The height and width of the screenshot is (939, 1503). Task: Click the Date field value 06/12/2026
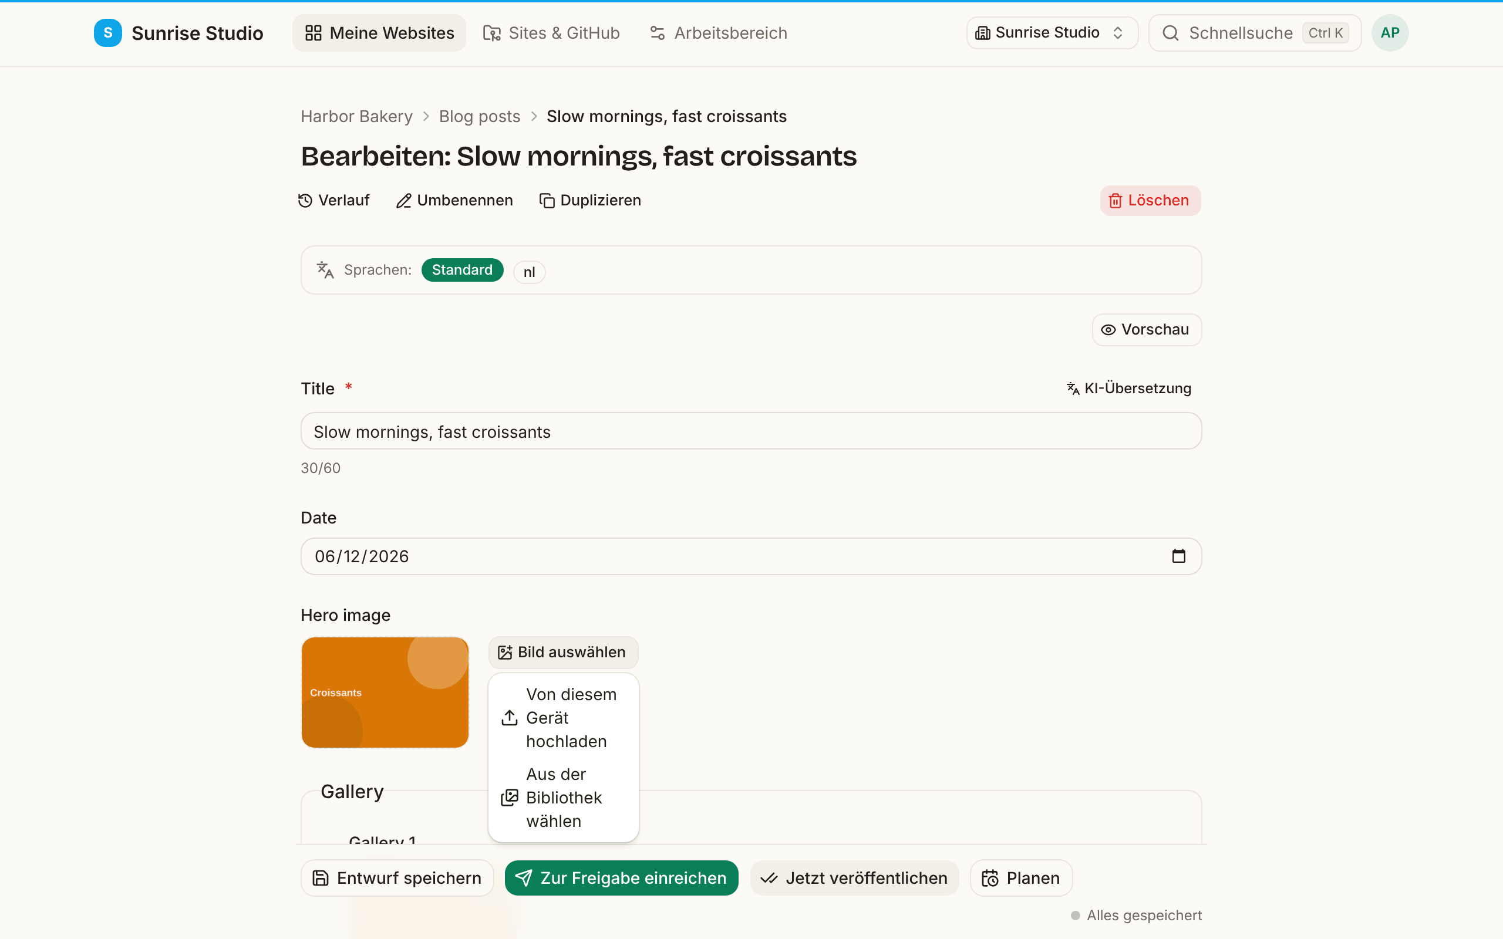(362, 556)
